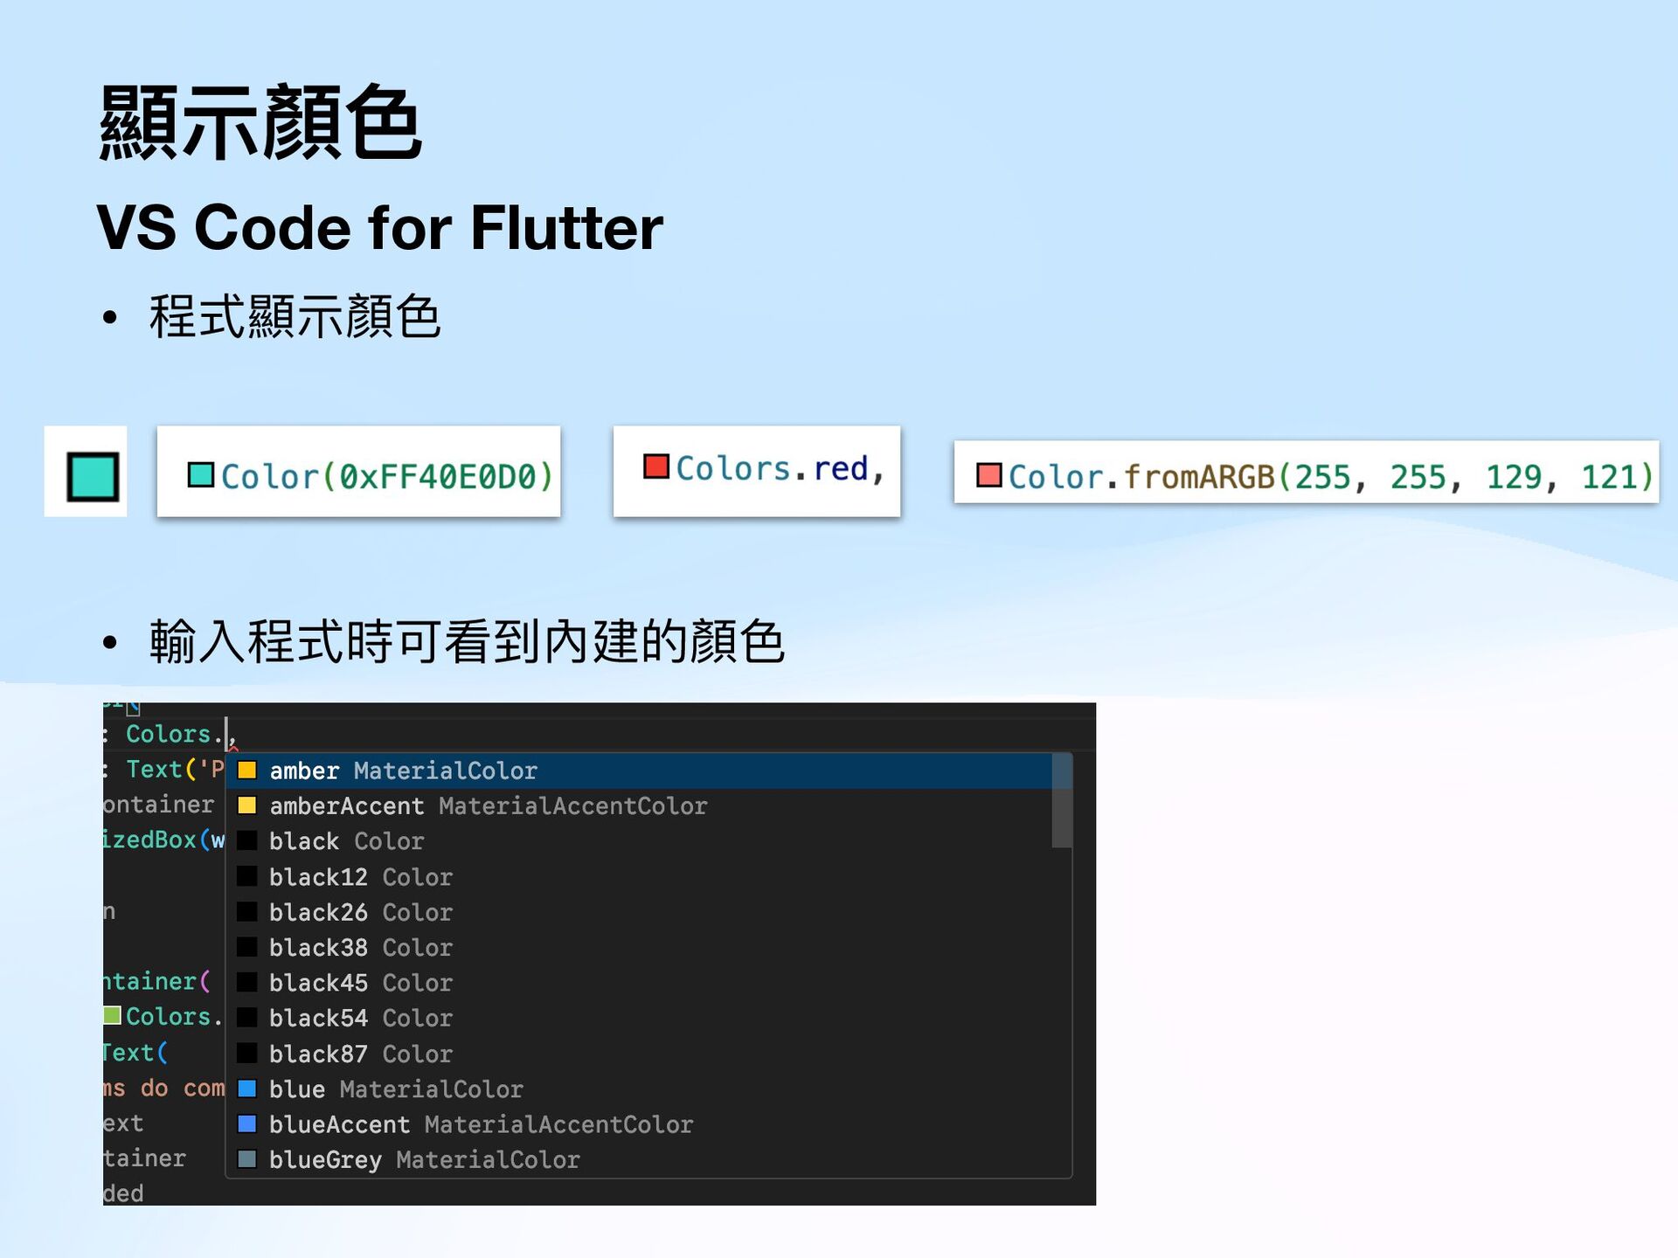The height and width of the screenshot is (1258, 1678).
Task: Click the blue color icon in suggestions
Action: point(247,1088)
